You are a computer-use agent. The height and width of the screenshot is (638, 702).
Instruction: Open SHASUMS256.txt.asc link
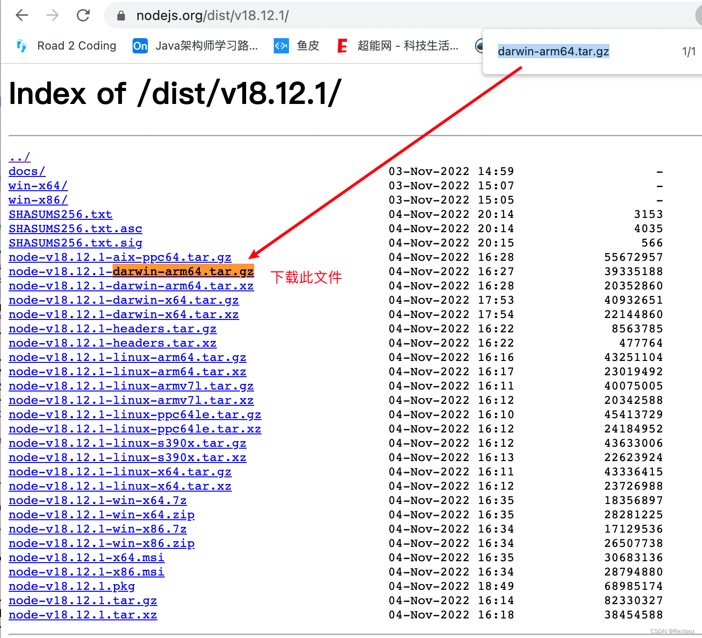(75, 228)
